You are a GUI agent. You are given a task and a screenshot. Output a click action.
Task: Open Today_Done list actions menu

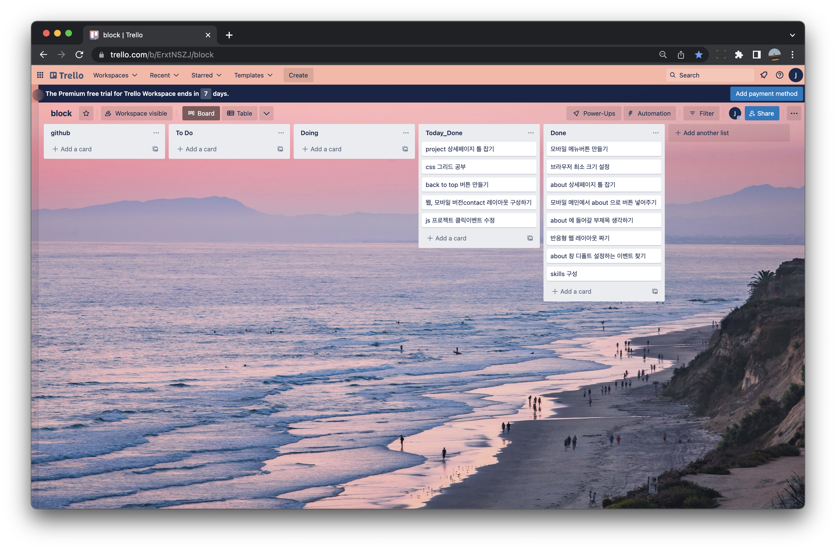click(530, 133)
